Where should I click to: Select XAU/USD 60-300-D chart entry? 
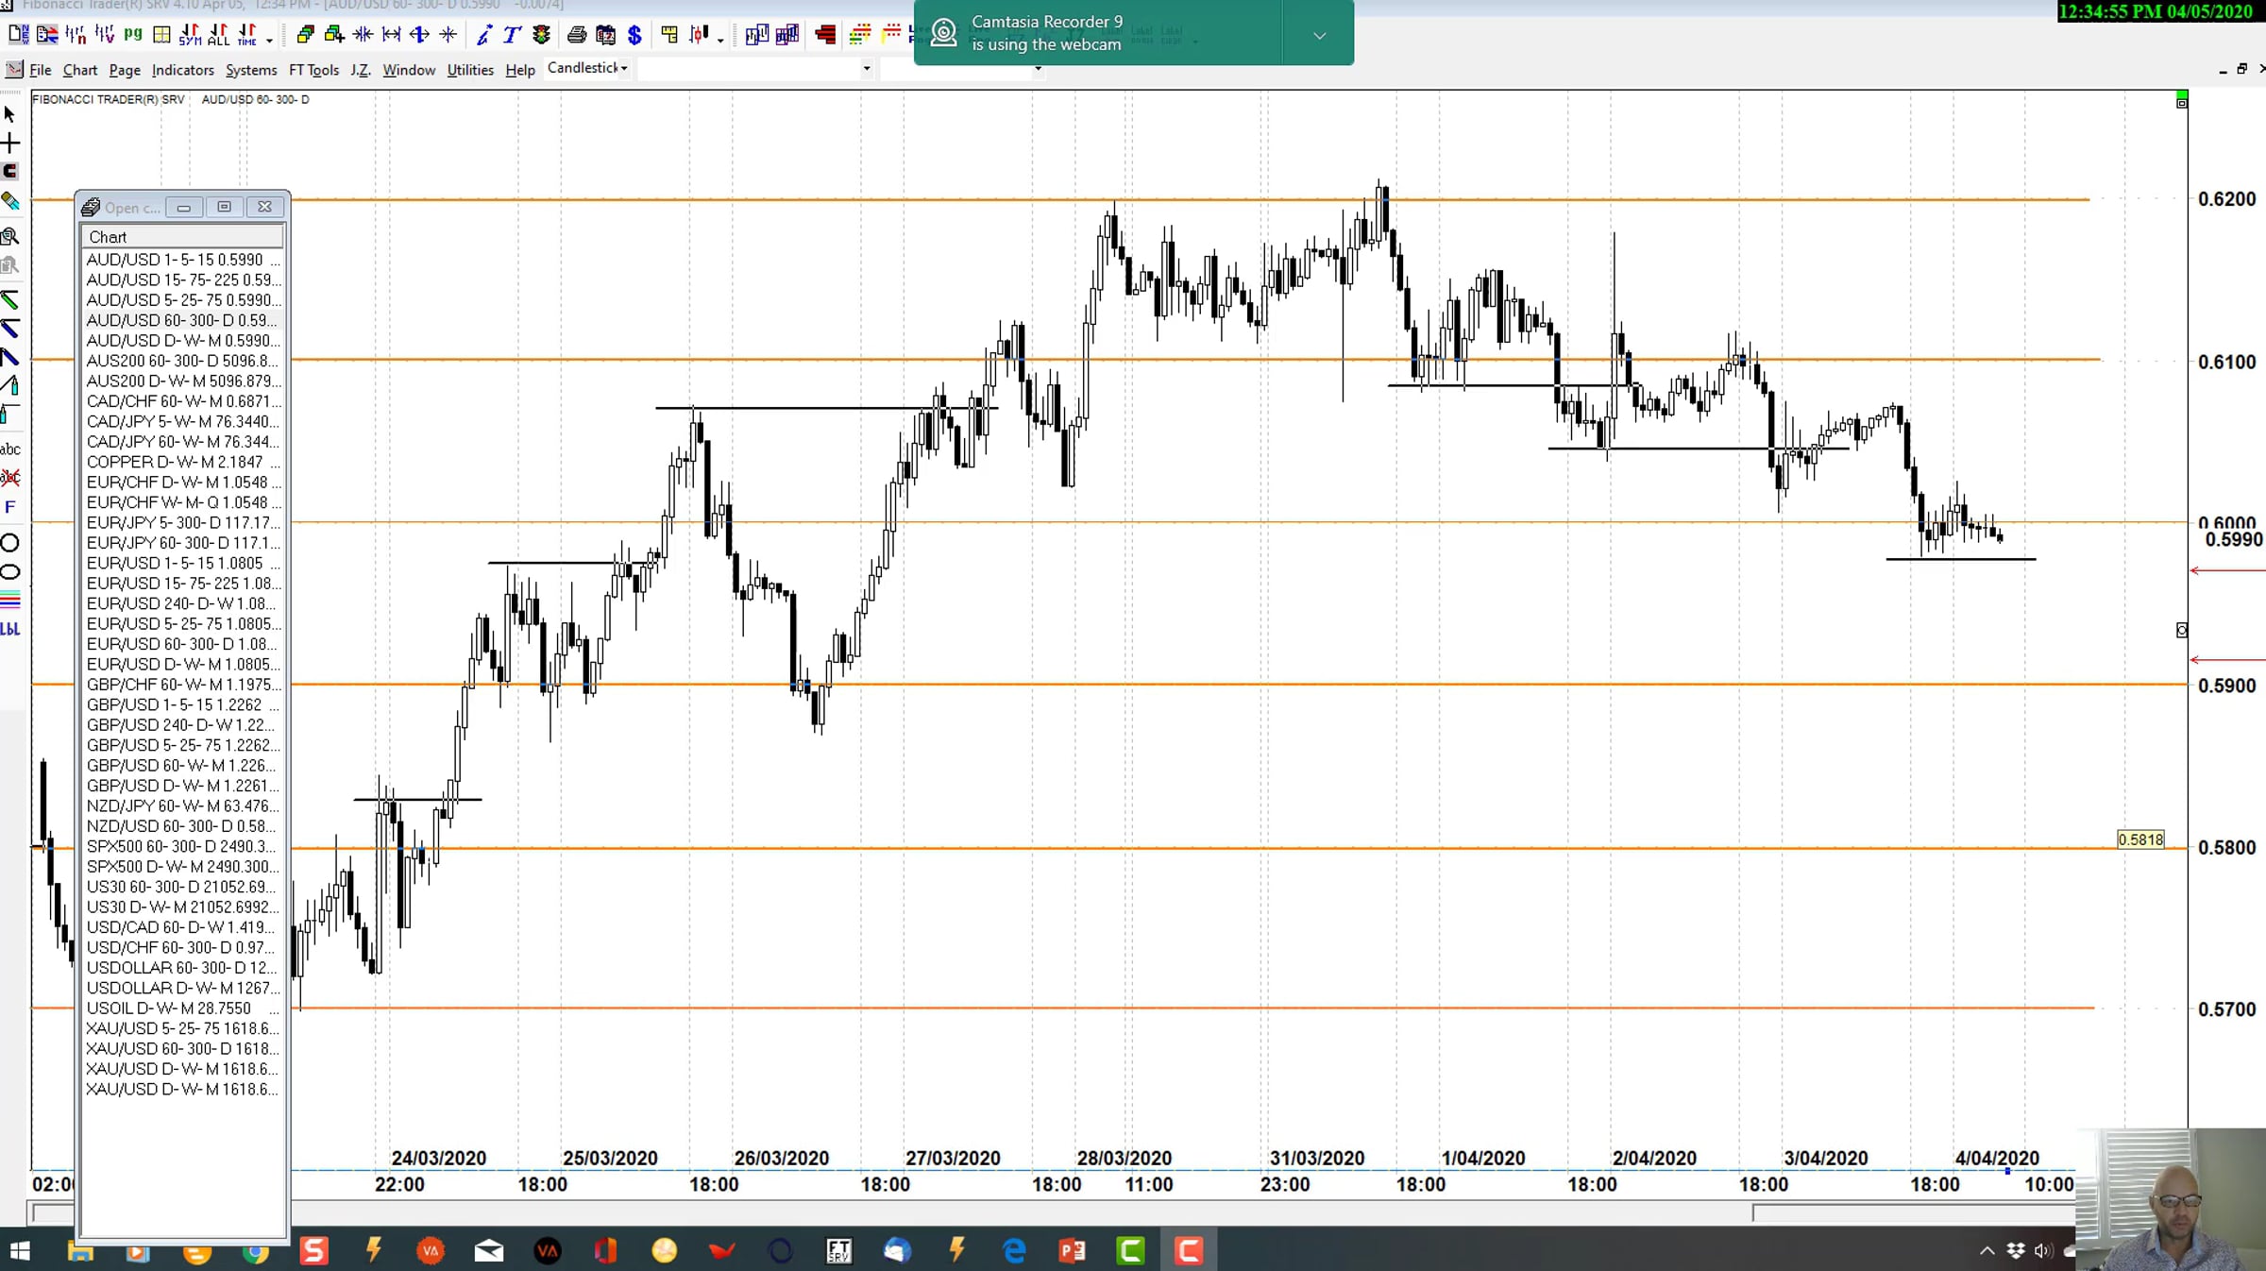pyautogui.click(x=181, y=1048)
